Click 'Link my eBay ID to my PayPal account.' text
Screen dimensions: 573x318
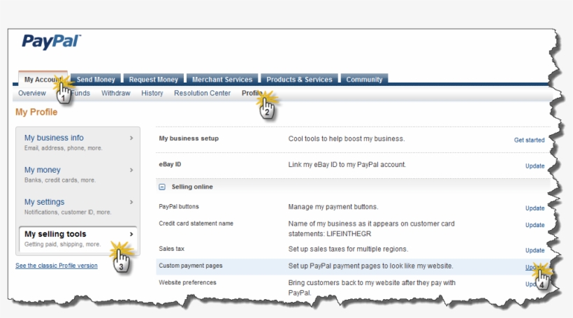[x=347, y=165]
